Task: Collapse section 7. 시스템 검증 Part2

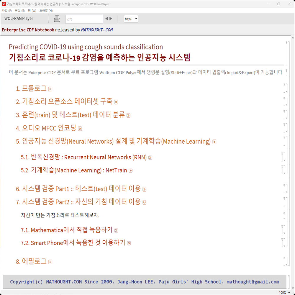Action: [x=144, y=202]
